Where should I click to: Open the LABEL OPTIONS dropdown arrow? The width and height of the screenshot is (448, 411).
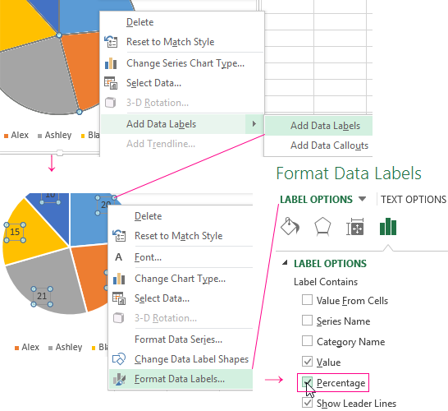pyautogui.click(x=362, y=199)
